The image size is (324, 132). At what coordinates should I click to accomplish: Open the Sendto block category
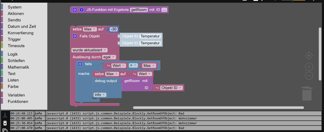pyautogui.click(x=14, y=20)
